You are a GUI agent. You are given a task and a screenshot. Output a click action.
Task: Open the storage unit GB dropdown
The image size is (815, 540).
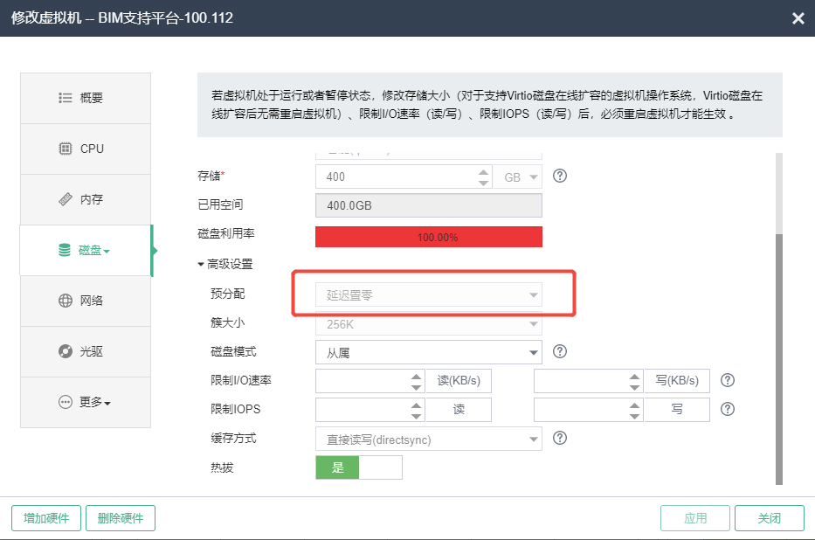click(517, 177)
